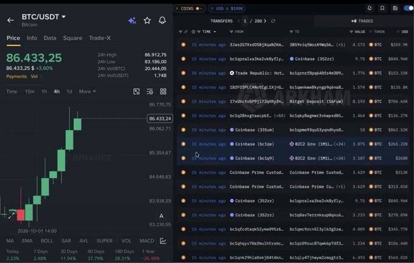Image resolution: width=414 pixels, height=263 pixels.
Task: Go back with the arrow beside BTC/USDT
Action: point(10,20)
